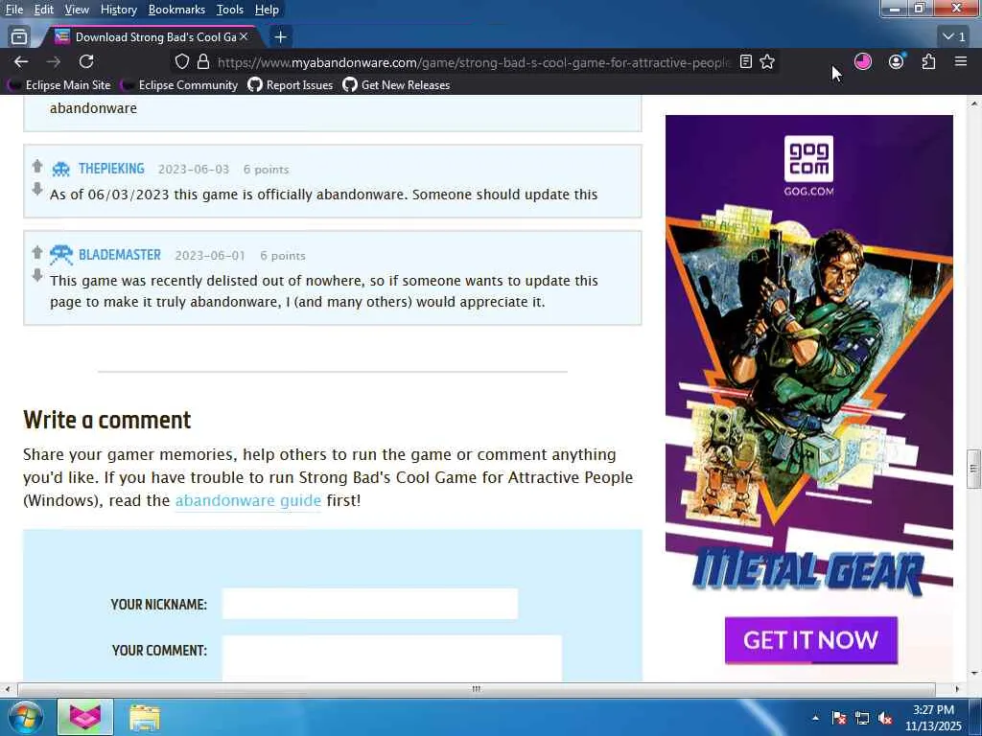Upvote THEPIEKING's comment
Screen dimensions: 982x736
point(37,166)
